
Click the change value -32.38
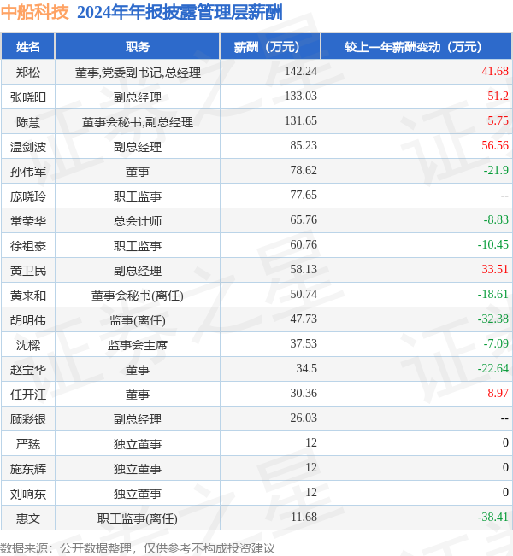tap(493, 319)
